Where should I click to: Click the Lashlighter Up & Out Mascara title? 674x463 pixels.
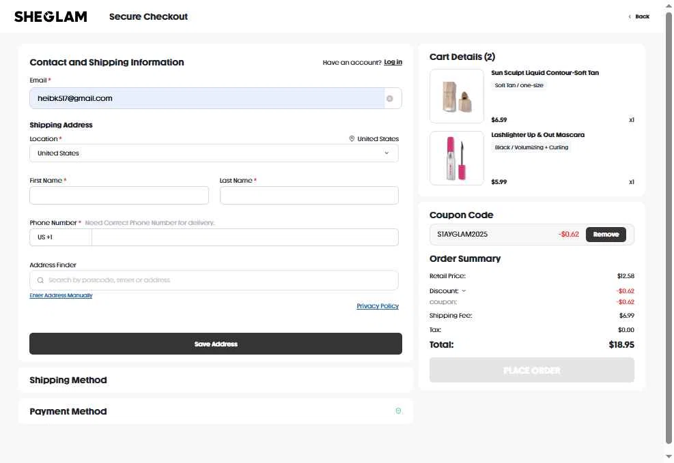click(x=537, y=135)
